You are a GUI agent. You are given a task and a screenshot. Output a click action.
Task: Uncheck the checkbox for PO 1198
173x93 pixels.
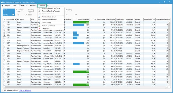[5, 30]
